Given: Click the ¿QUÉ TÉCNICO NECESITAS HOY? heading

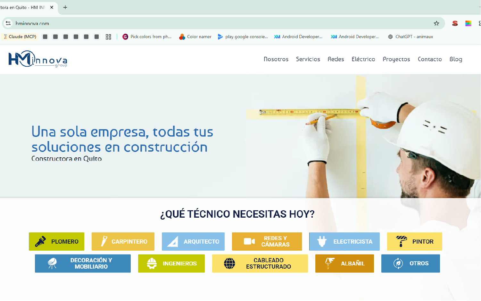Looking at the screenshot, I should tap(237, 214).
